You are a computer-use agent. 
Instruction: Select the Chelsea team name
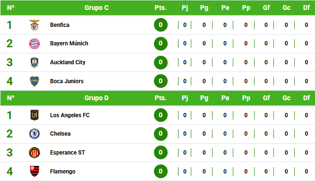60,134
